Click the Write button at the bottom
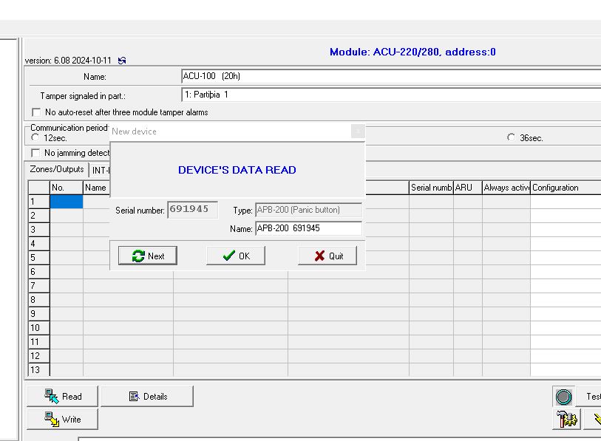The width and height of the screenshot is (601, 441). [x=63, y=419]
